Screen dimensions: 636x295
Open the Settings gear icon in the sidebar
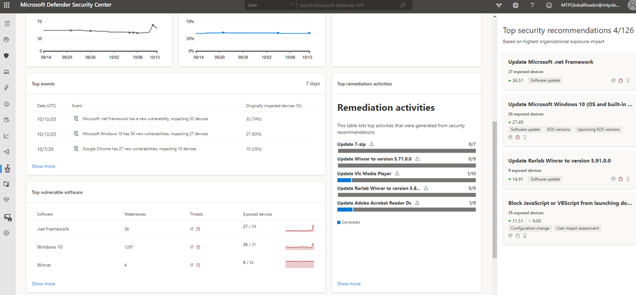[7, 233]
